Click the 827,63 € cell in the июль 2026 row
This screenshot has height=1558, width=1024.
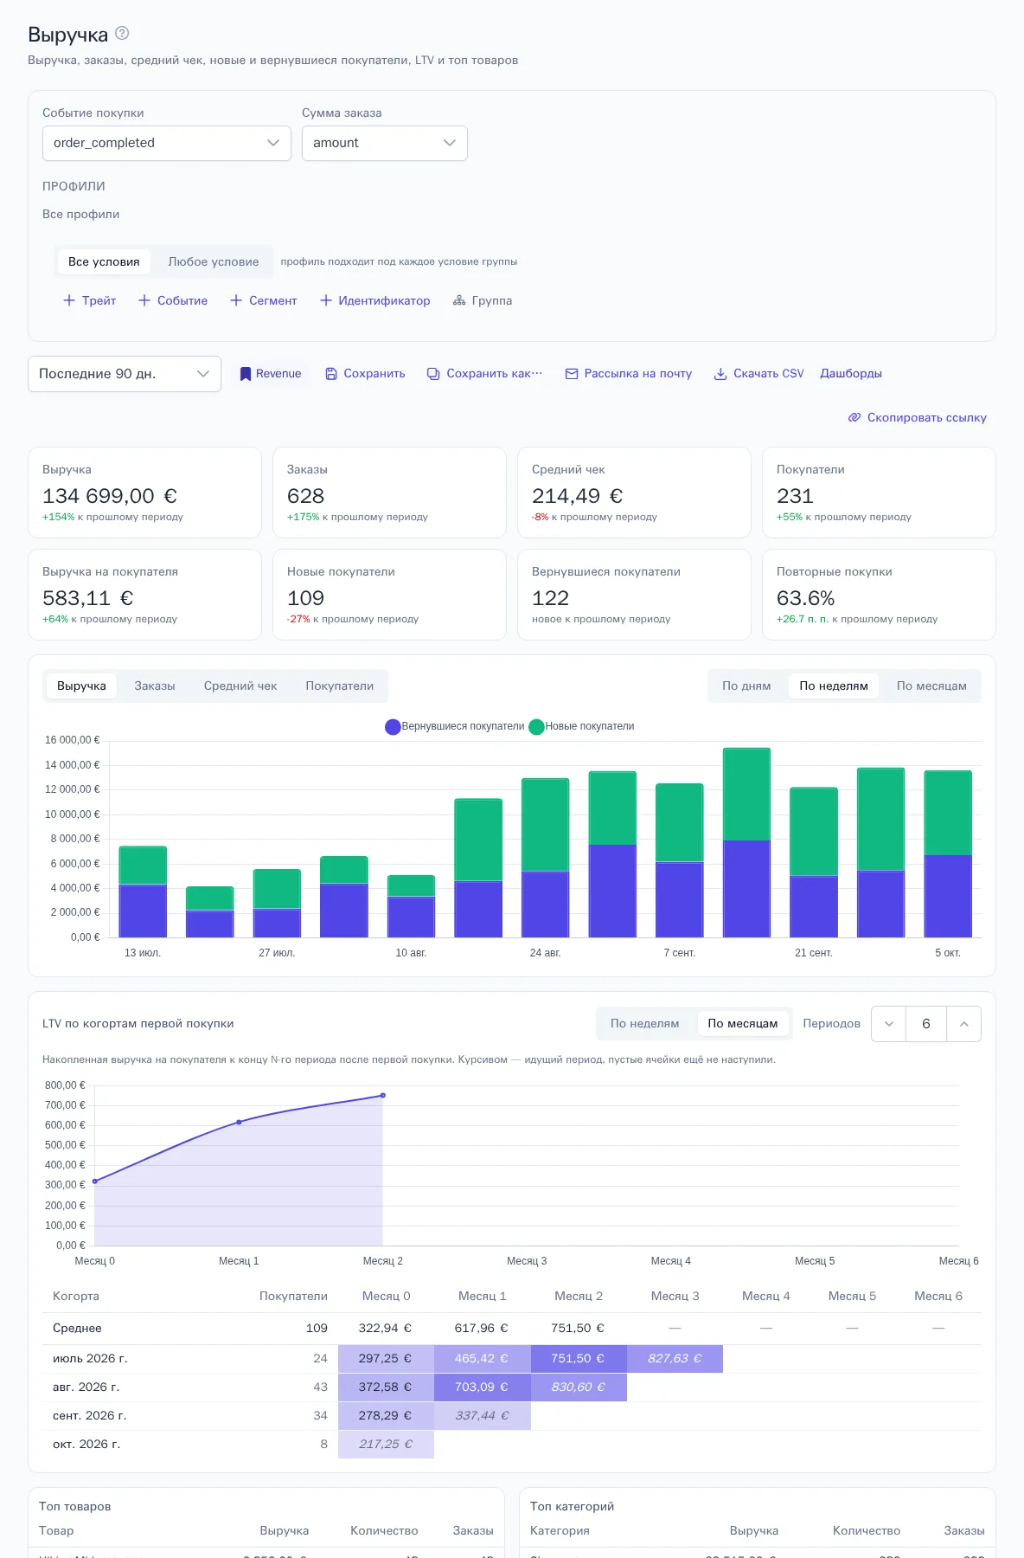(675, 1359)
